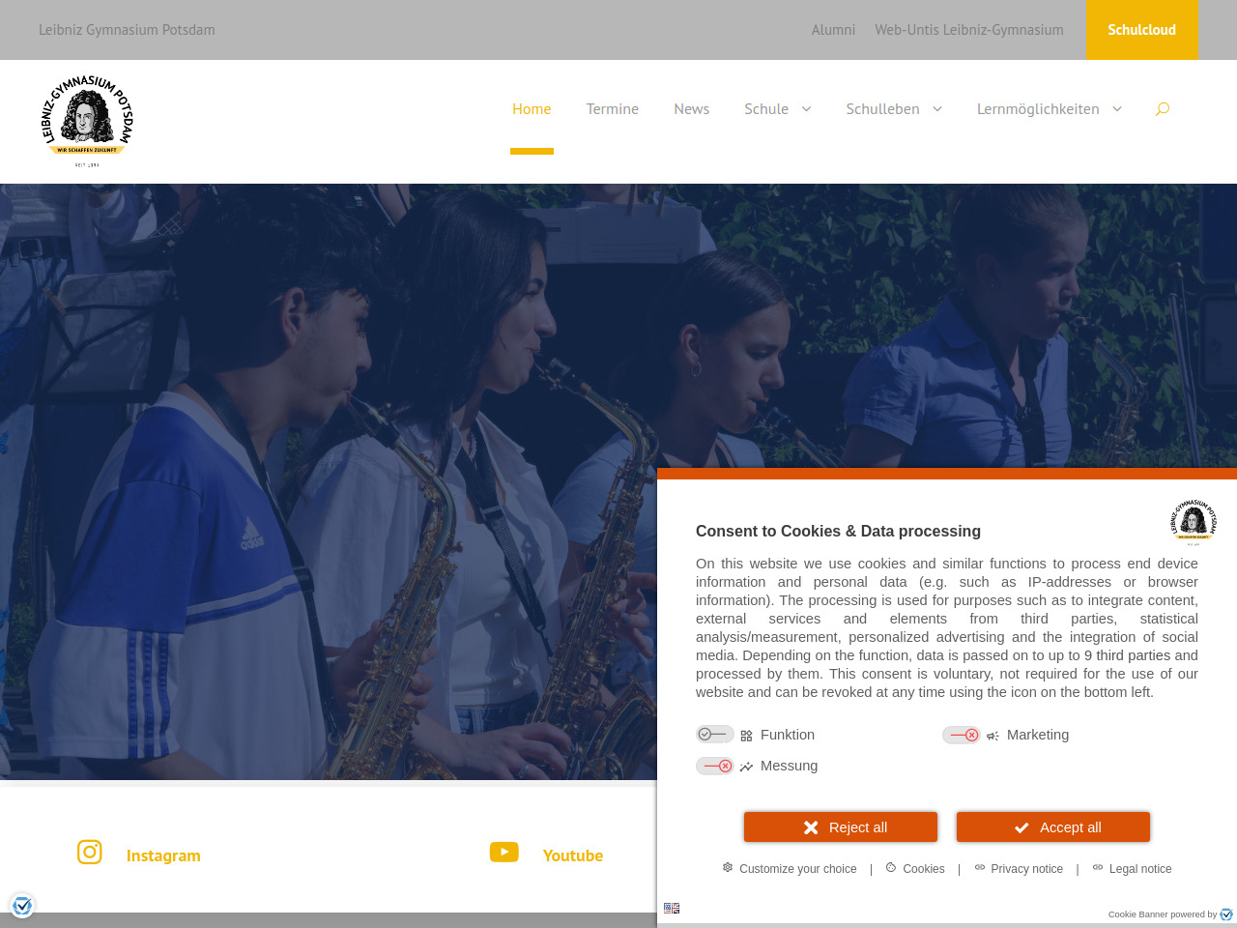This screenshot has width=1237, height=928.
Task: Click the Cookie Banner powered by badge
Action: (1170, 913)
